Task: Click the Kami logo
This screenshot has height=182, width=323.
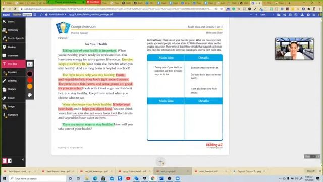Action: pyautogui.click(x=6, y=15)
